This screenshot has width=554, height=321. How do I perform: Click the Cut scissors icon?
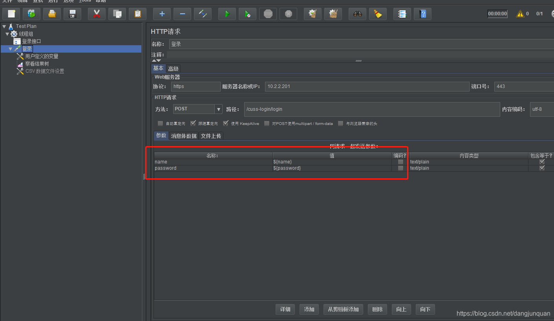point(97,14)
